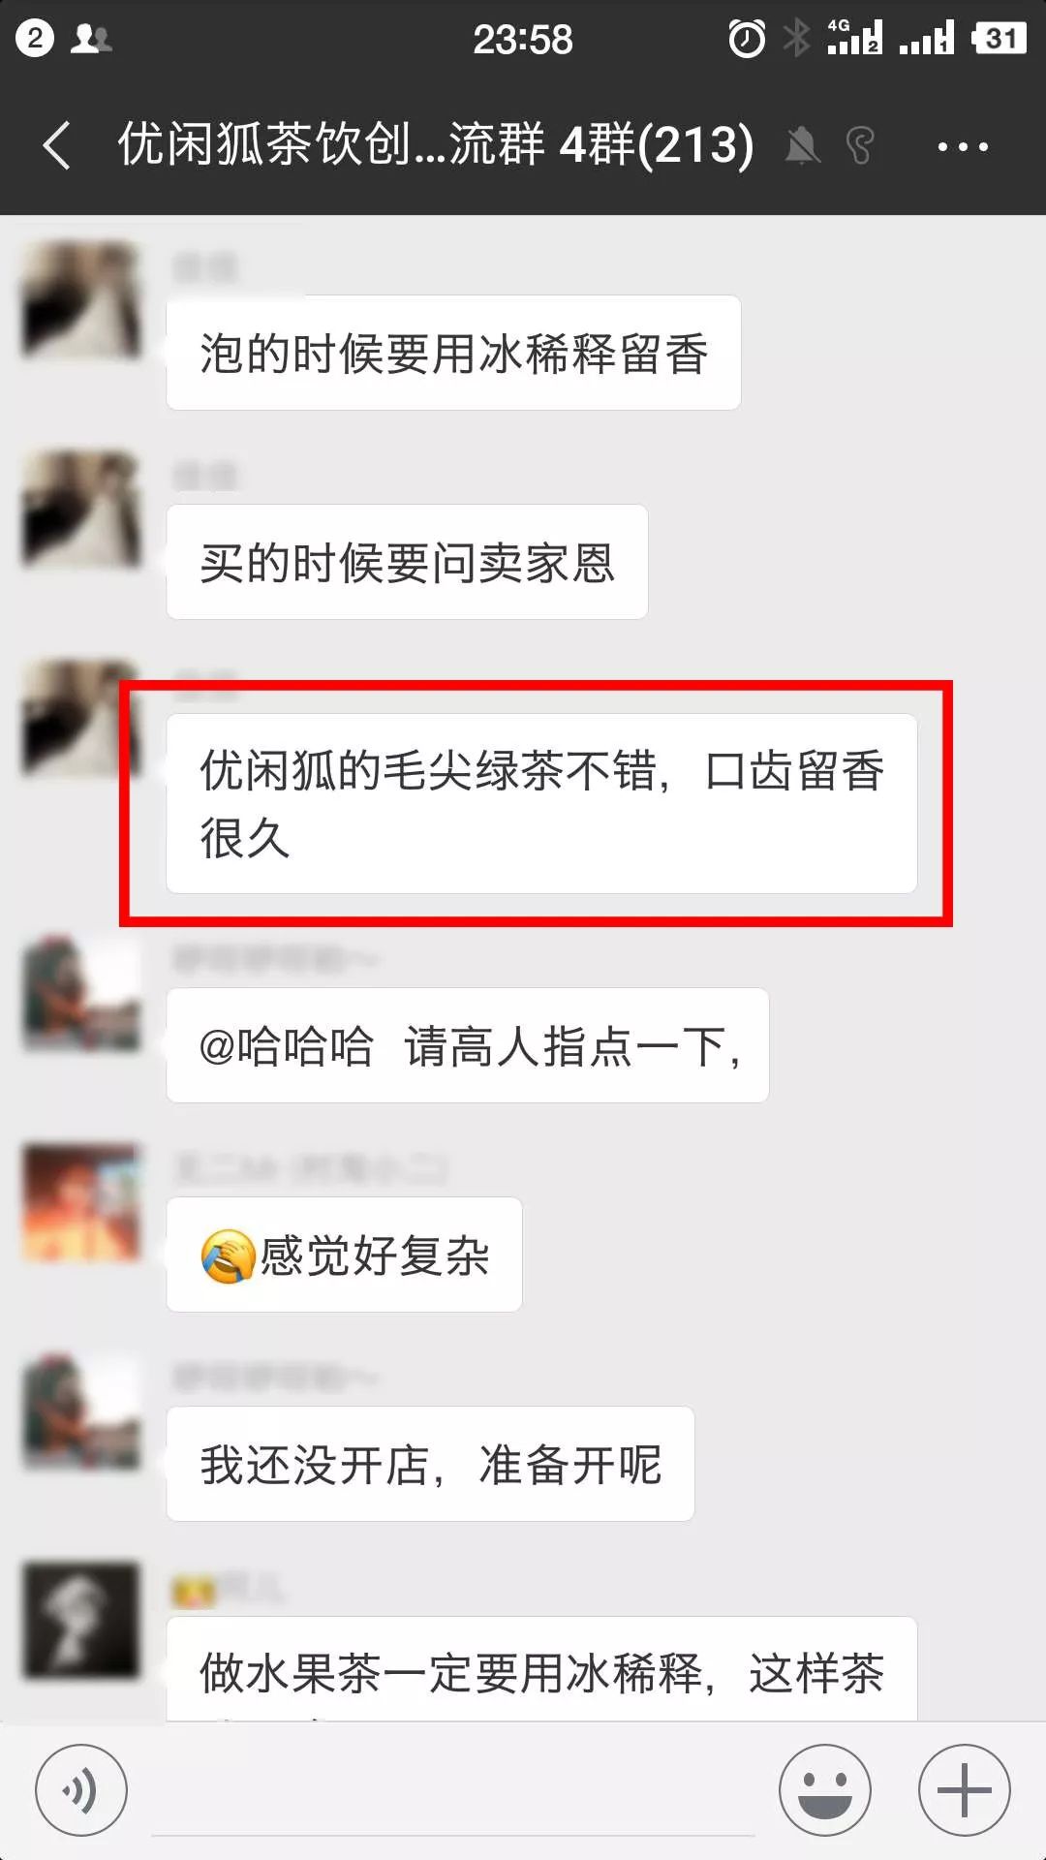The image size is (1046, 1860).
Task: Tap dark avatar beside 做水果茶 message
Action: (x=81, y=1620)
